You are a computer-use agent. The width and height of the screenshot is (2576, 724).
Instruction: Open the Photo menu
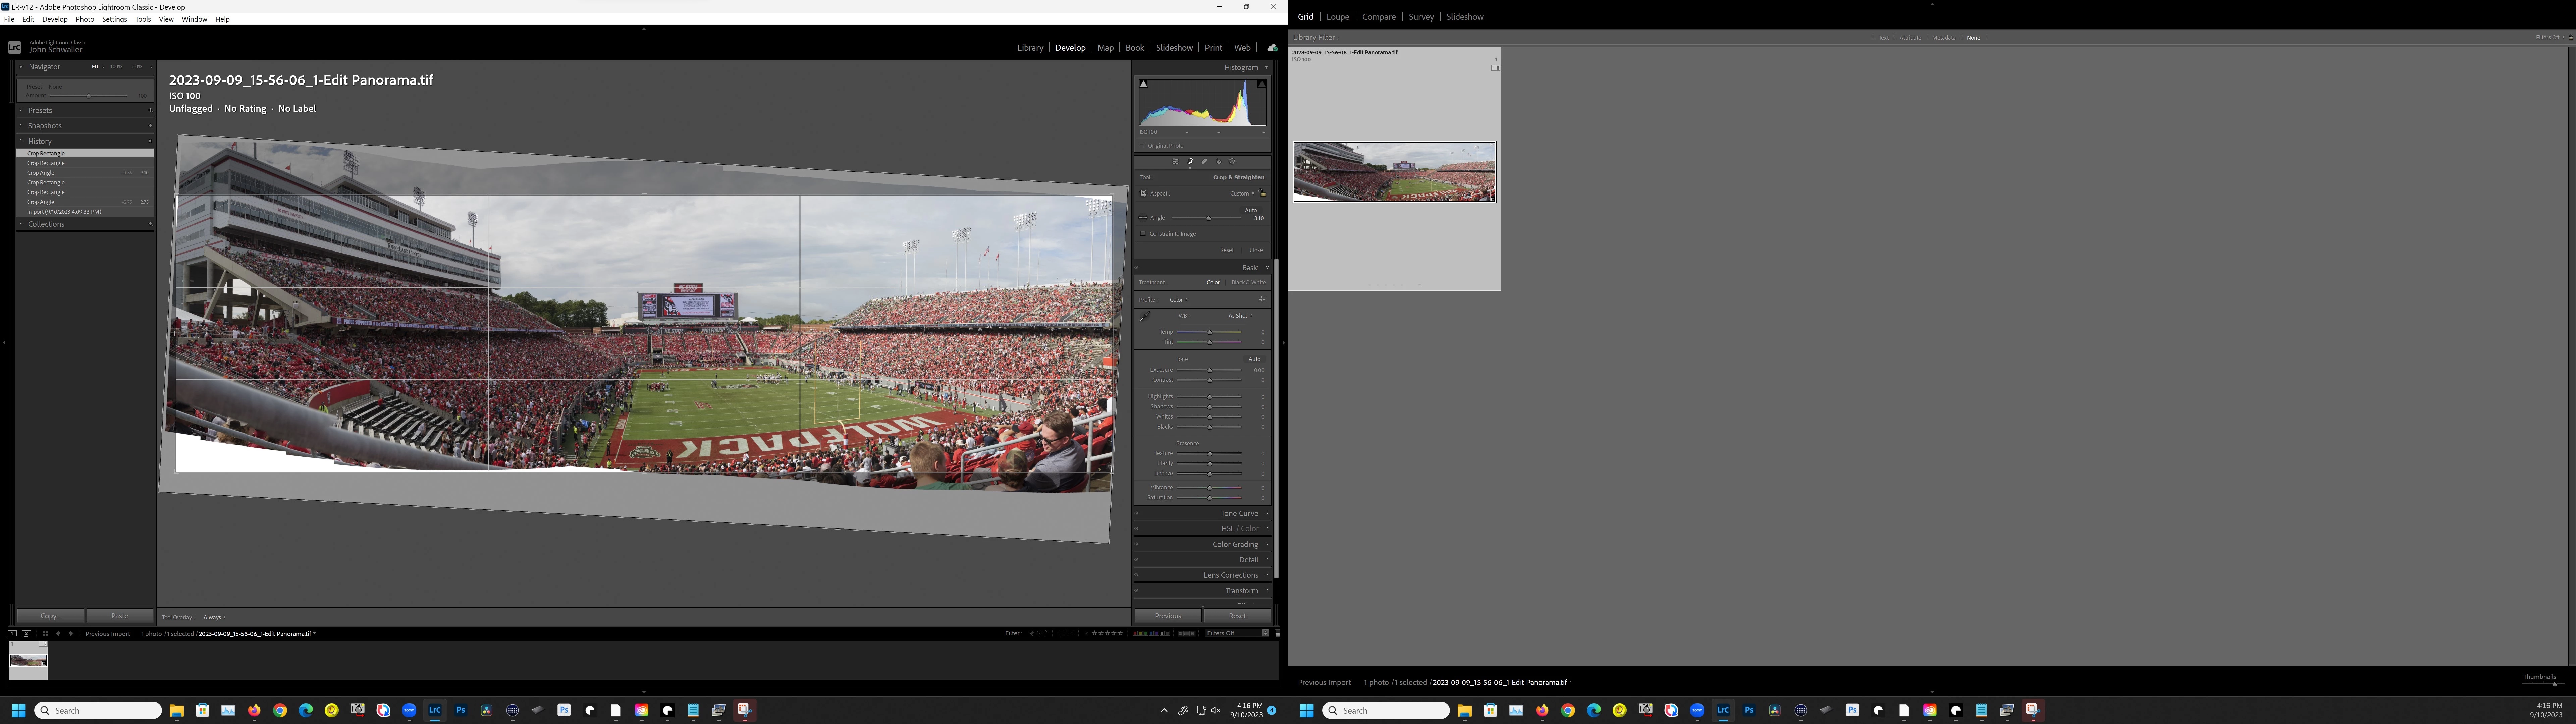pos(85,19)
